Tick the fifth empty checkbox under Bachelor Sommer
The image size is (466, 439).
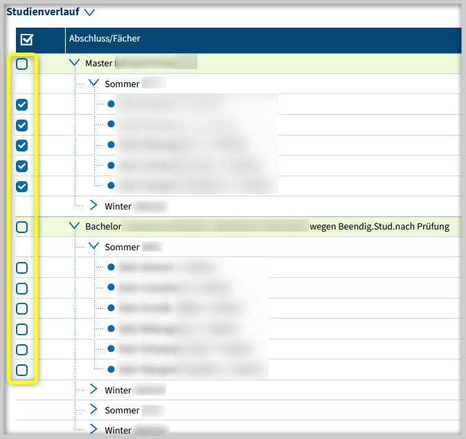[x=22, y=350]
